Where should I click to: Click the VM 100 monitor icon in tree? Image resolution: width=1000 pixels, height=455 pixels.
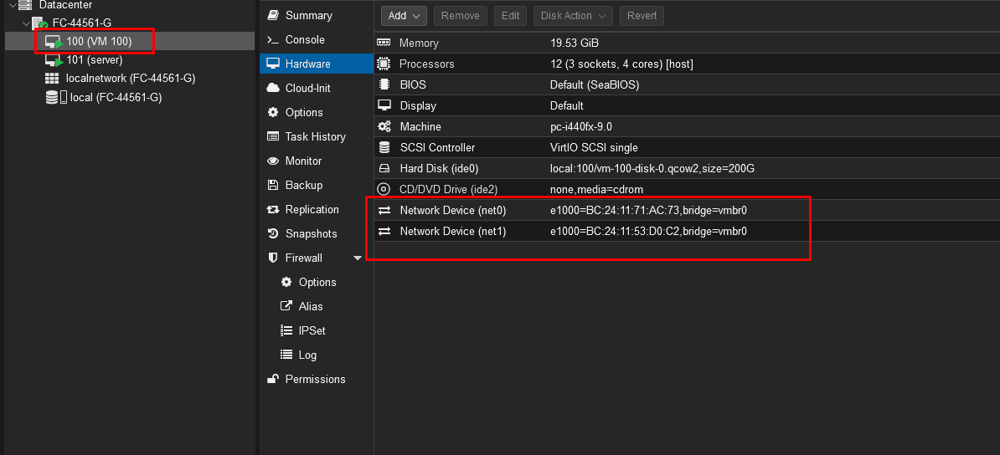tap(54, 41)
